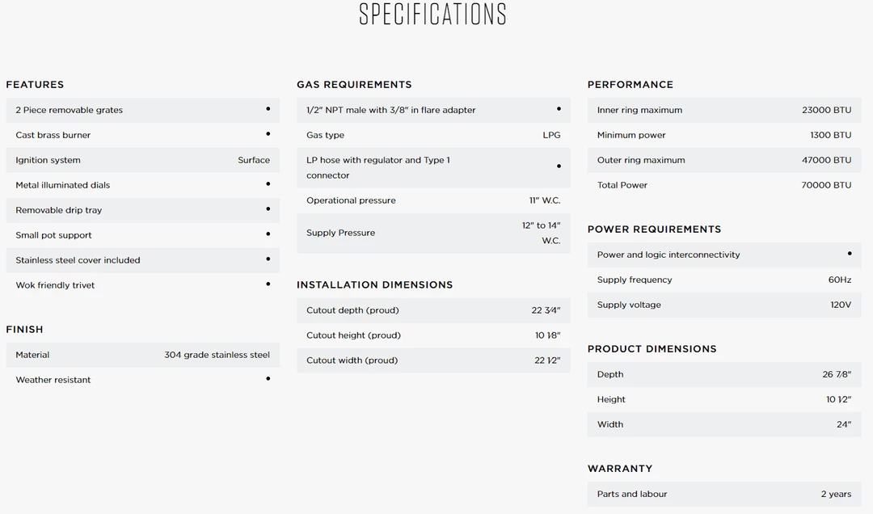The width and height of the screenshot is (873, 514).
Task: Click the bullet beside NPT male flare adapter
Action: [559, 109]
